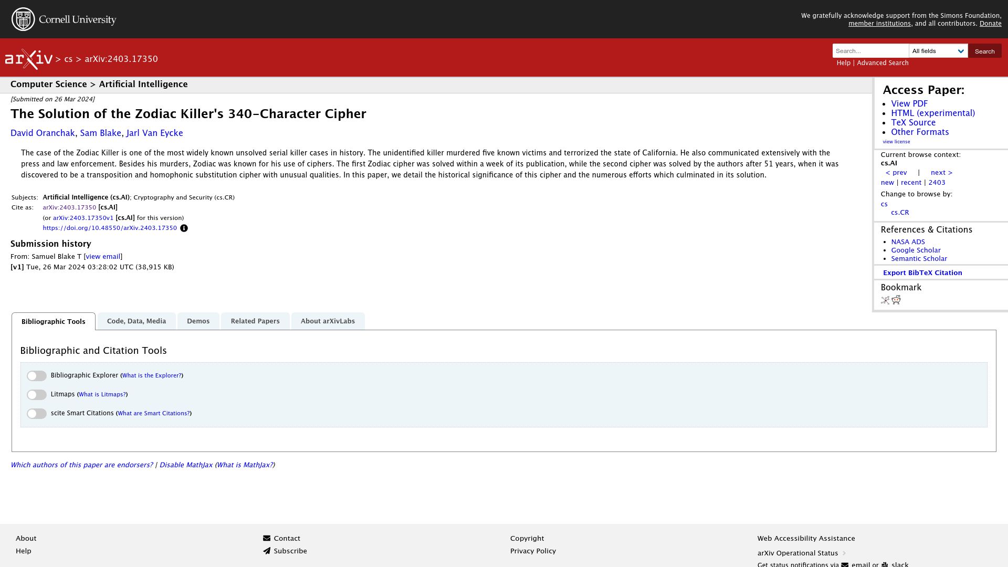Expand arXiv Operational Status chevron
1008x567 pixels.
tap(844, 553)
